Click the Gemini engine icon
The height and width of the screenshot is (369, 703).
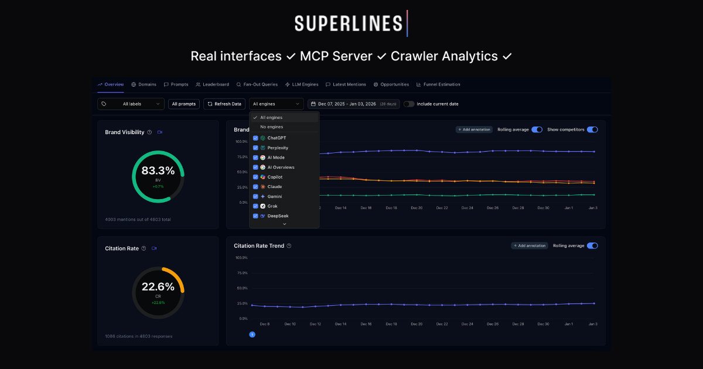[x=262, y=196]
